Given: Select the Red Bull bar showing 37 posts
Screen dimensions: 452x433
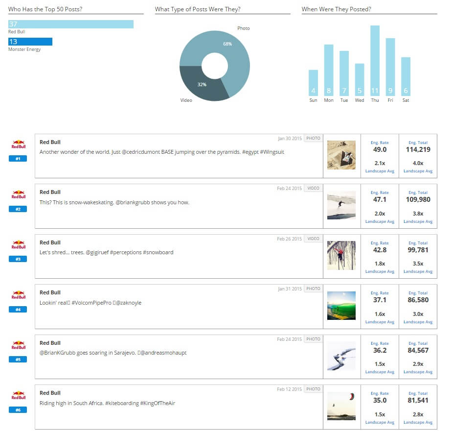Looking at the screenshot, I should (x=71, y=24).
